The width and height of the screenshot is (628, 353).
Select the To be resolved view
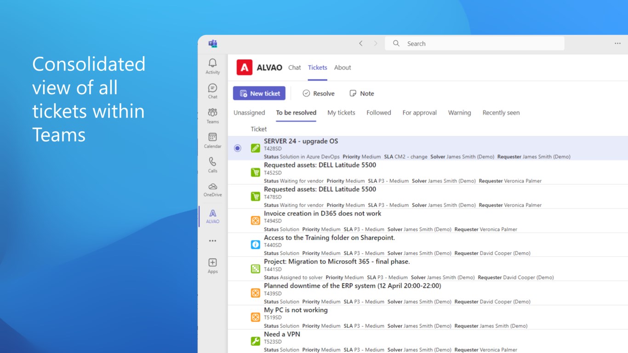296,113
